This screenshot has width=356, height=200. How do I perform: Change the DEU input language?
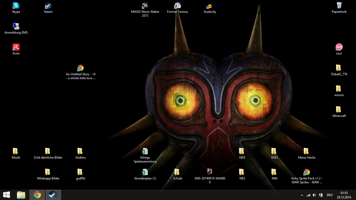coord(330,195)
